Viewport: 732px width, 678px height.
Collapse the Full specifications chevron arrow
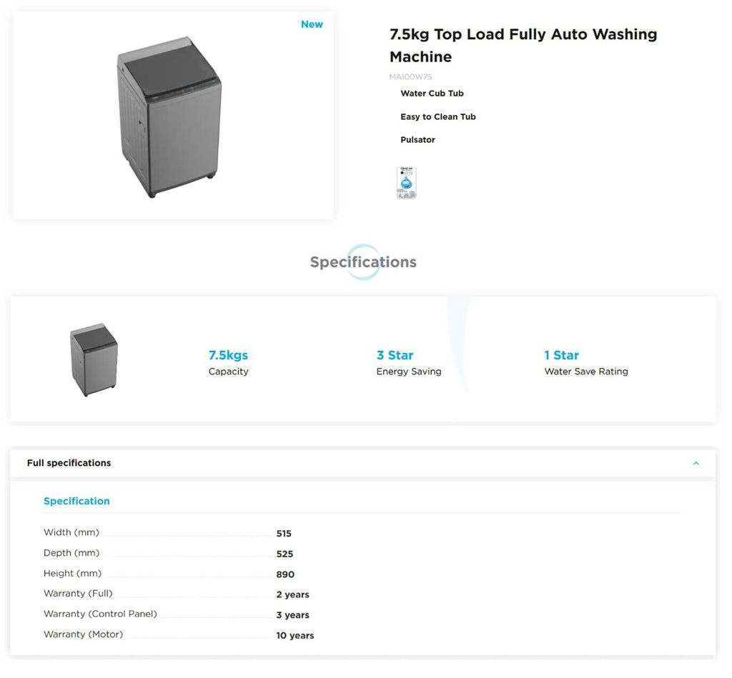coord(696,463)
